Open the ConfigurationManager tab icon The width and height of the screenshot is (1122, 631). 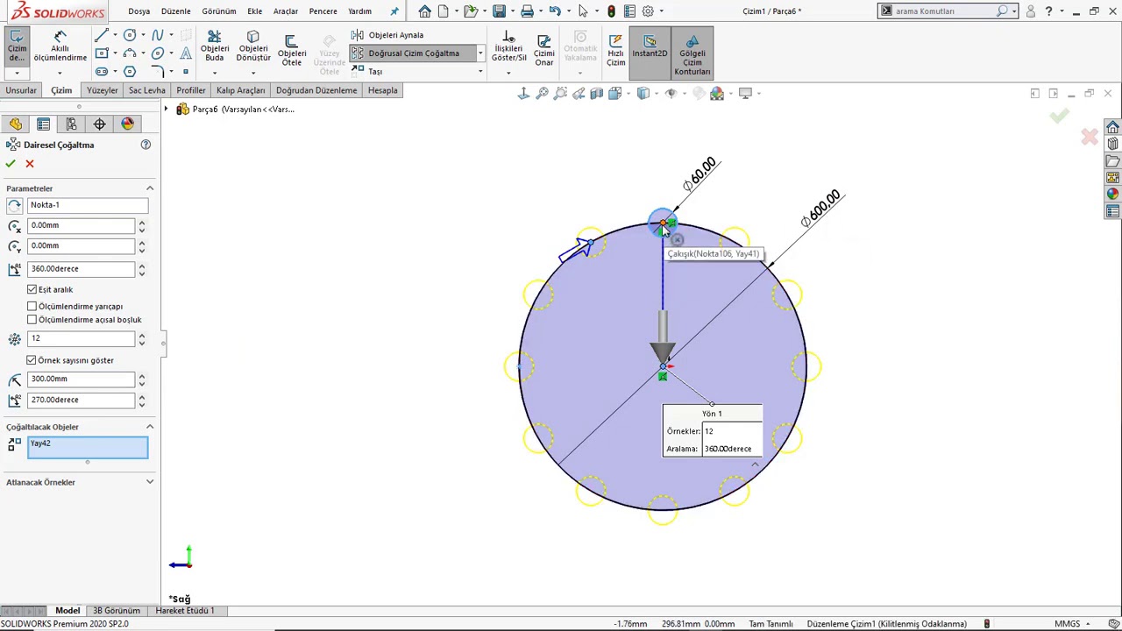point(71,124)
